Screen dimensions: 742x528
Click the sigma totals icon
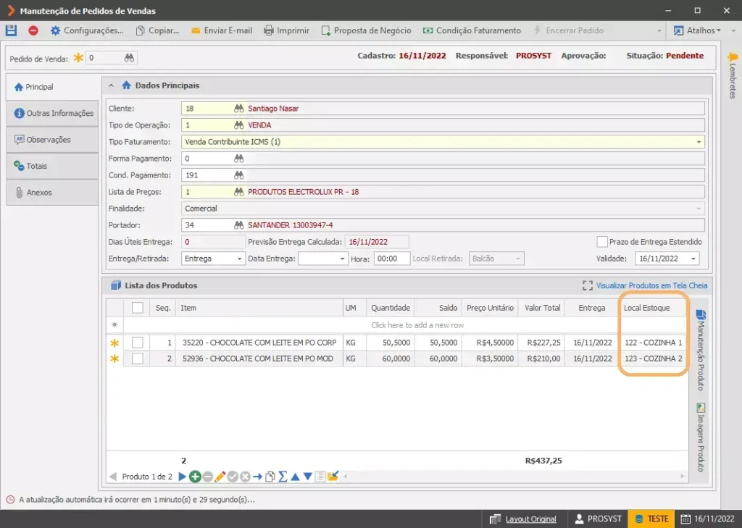coord(283,477)
